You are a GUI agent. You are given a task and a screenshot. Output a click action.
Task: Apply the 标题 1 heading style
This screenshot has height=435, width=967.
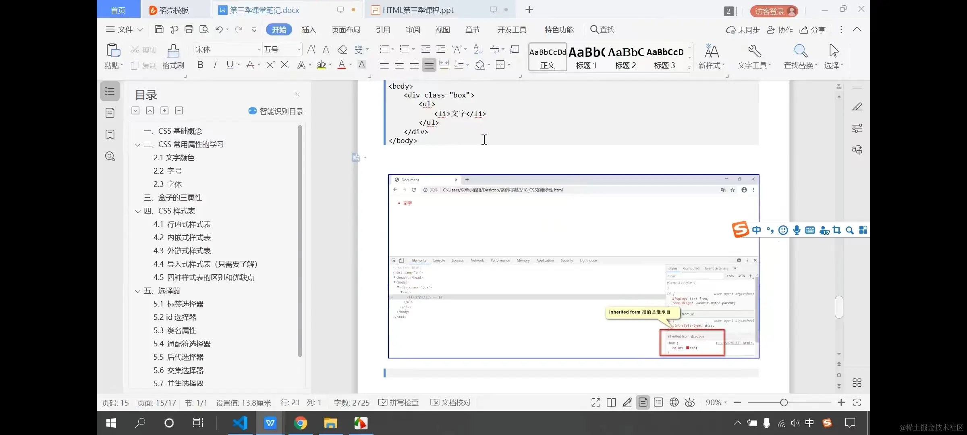pyautogui.click(x=586, y=57)
